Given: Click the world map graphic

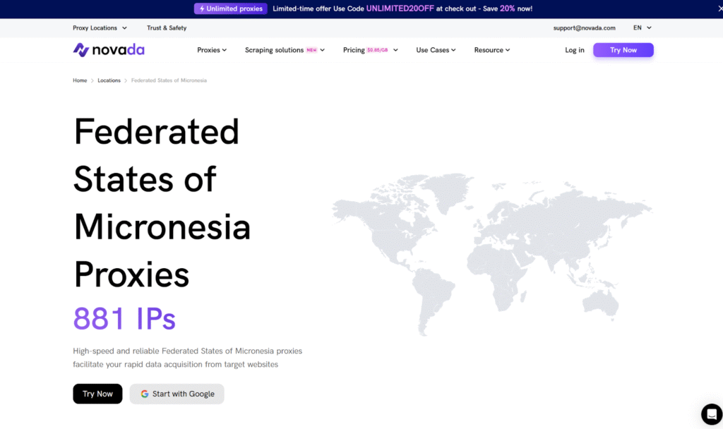Looking at the screenshot, I should 491,250.
